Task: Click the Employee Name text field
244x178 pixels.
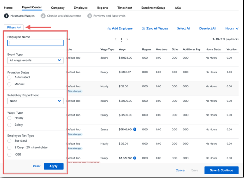Action: click(35, 42)
